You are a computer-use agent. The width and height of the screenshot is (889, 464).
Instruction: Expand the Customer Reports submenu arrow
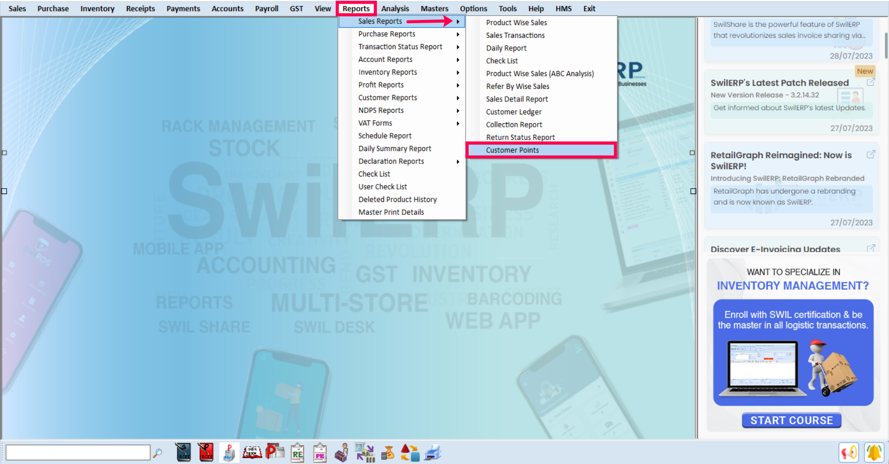click(x=458, y=98)
